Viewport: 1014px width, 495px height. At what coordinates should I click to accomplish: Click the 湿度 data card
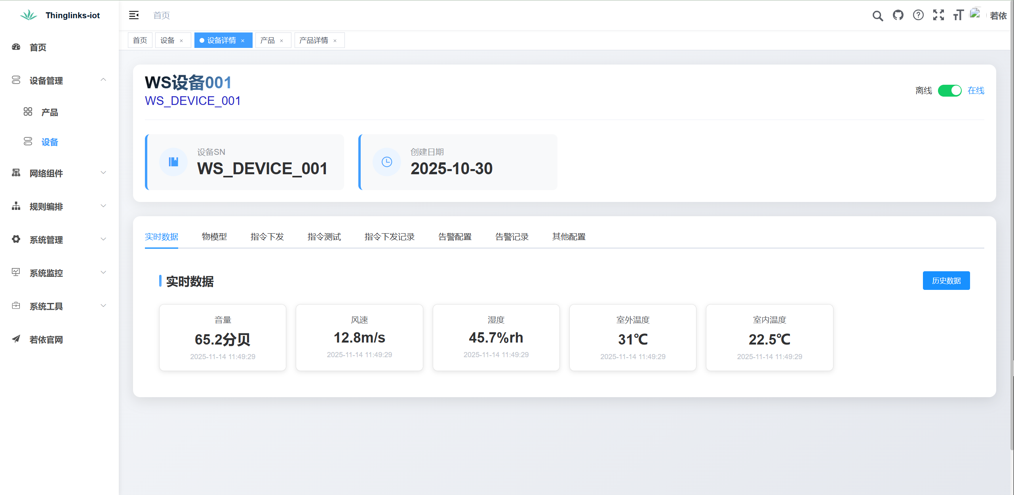[x=496, y=337]
